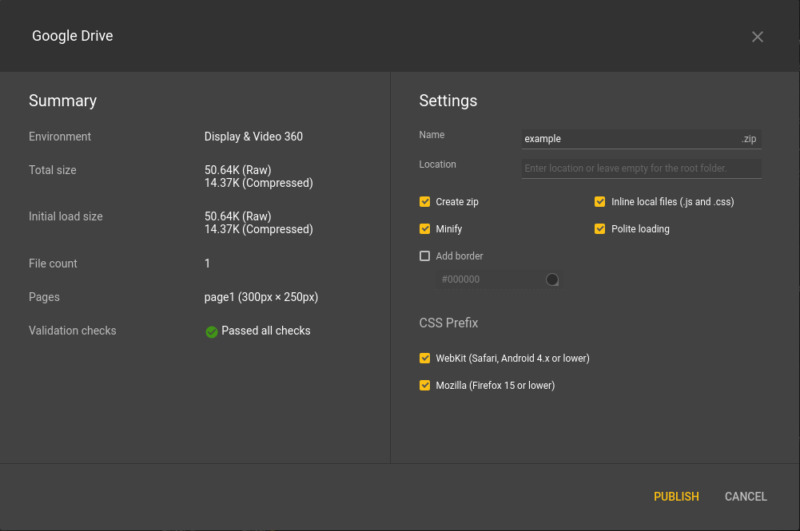Image resolution: width=800 pixels, height=531 pixels.
Task: Click the Name input field
Action: pyautogui.click(x=630, y=139)
